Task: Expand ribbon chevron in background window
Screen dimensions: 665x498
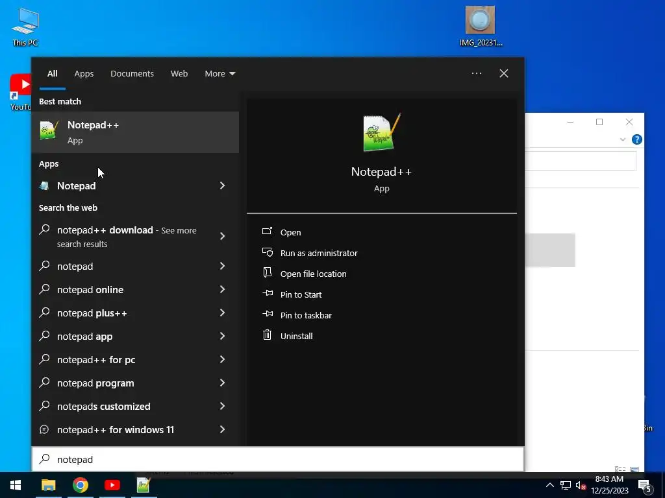Action: (x=623, y=139)
